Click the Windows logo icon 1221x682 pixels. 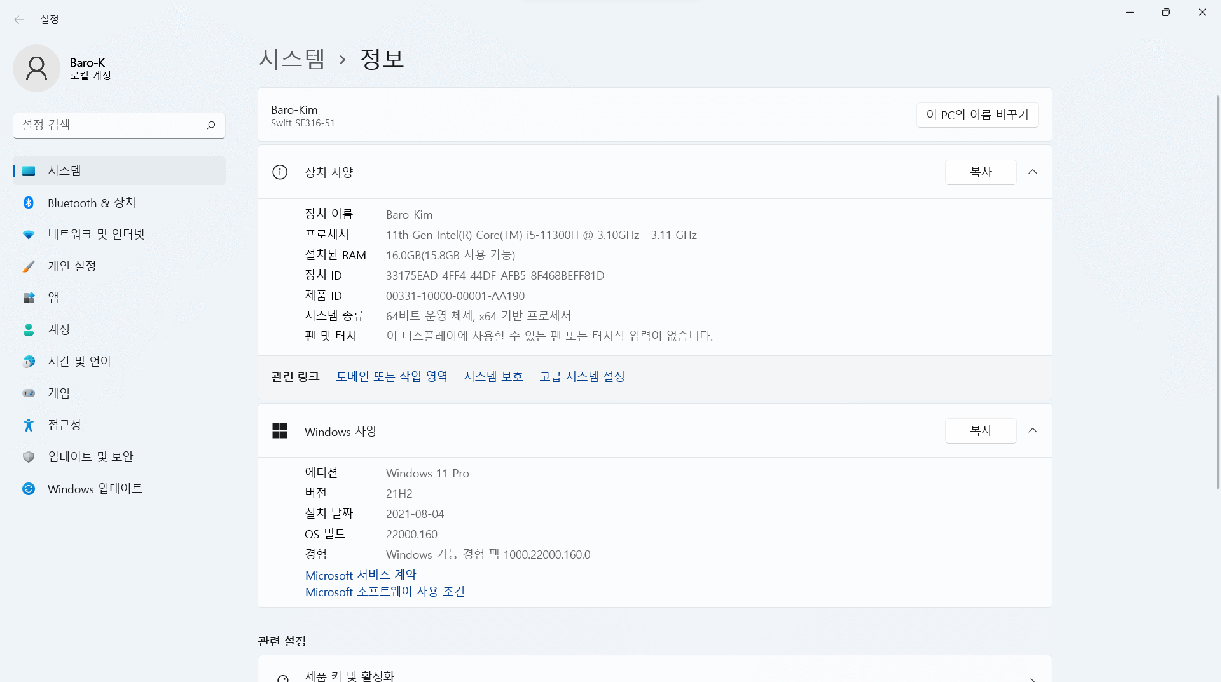tap(280, 431)
